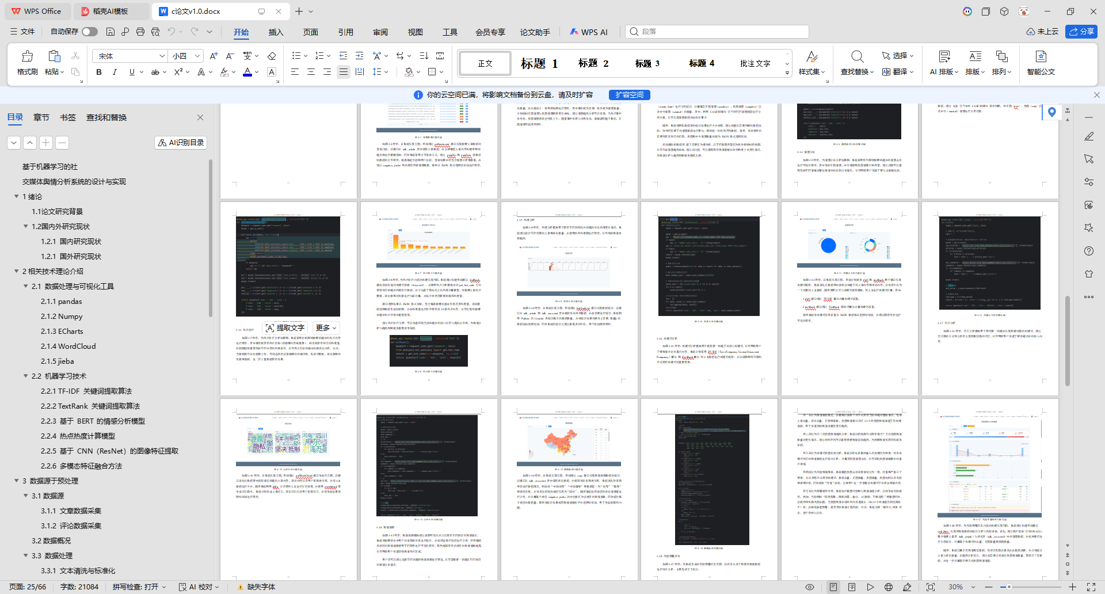Open the zoom percentage dropdown arrow
1105x594 pixels.
tap(973, 587)
